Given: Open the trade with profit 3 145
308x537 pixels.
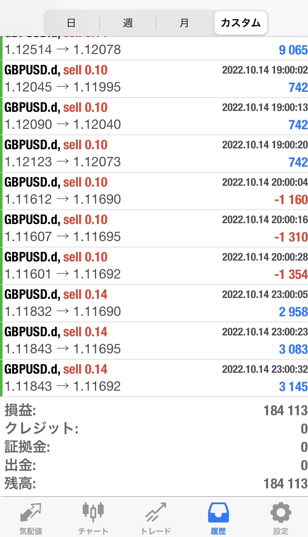Looking at the screenshot, I should click(x=154, y=378).
